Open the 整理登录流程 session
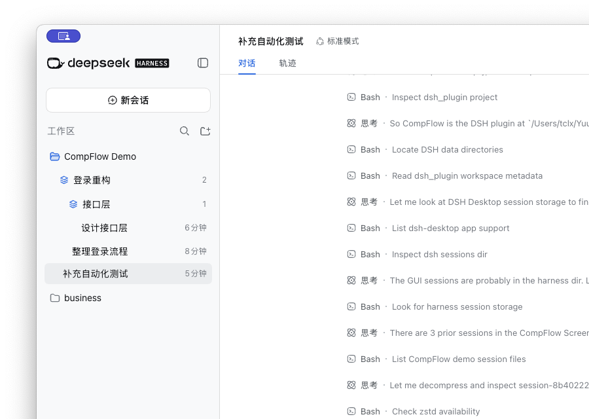The image size is (589, 419). point(128,251)
